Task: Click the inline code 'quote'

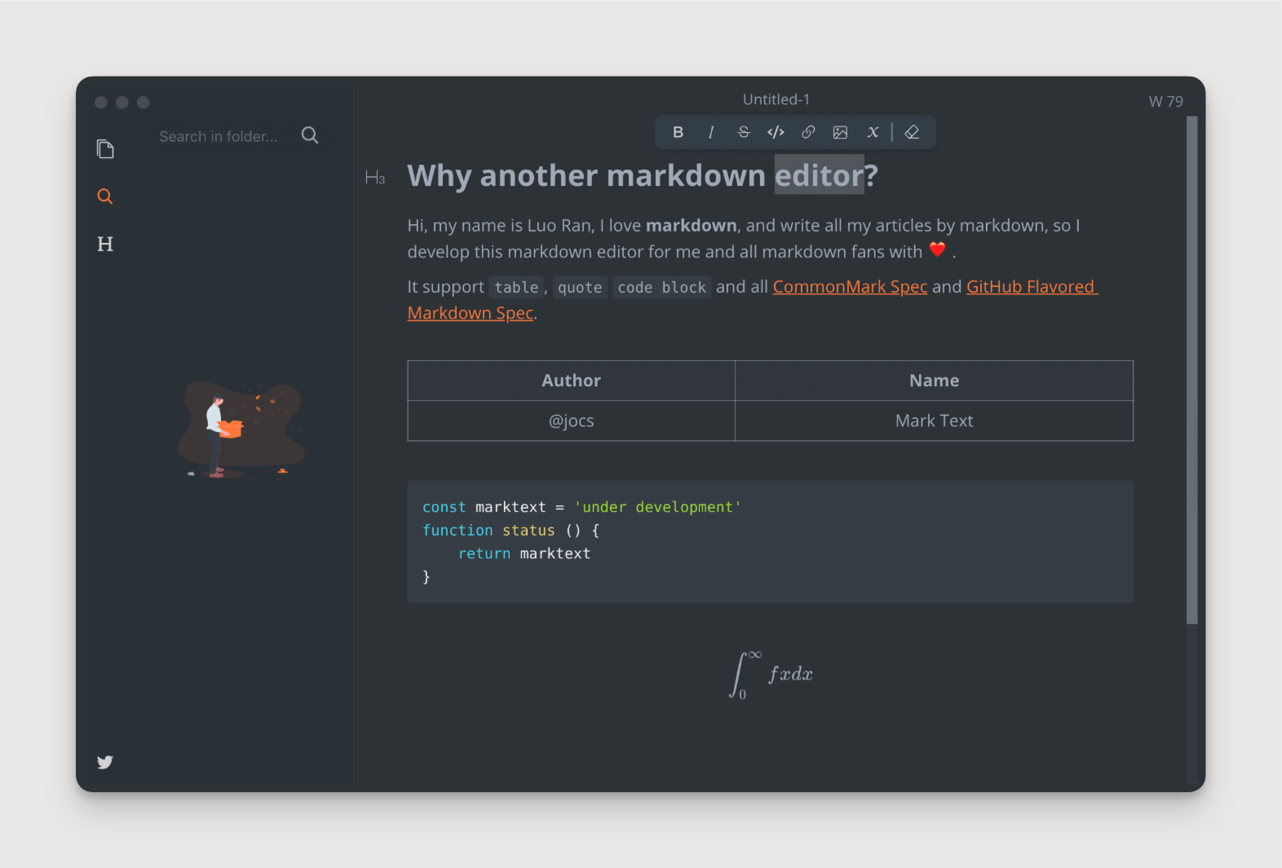Action: 580,287
